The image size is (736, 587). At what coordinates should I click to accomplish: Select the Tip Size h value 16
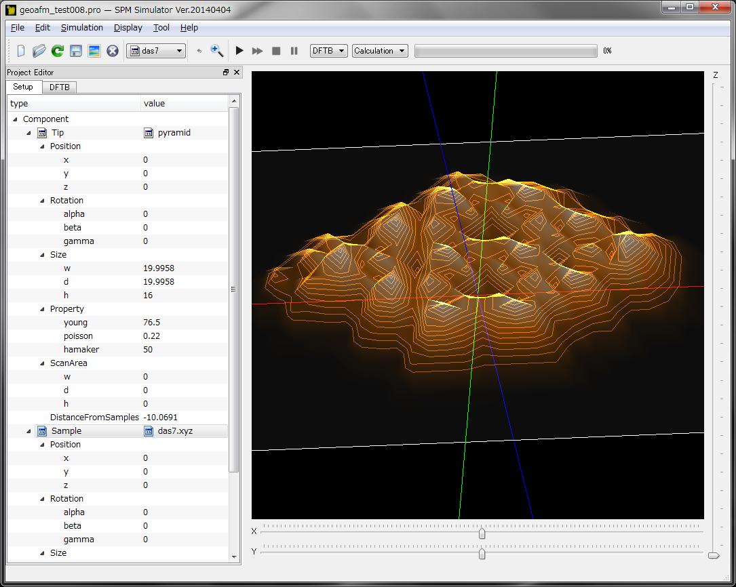148,296
